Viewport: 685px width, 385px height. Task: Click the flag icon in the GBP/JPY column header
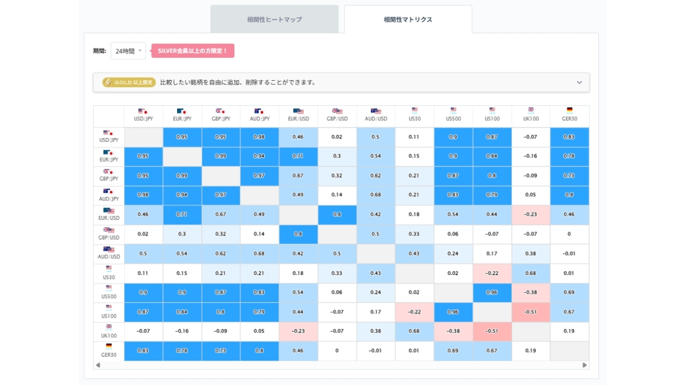220,111
